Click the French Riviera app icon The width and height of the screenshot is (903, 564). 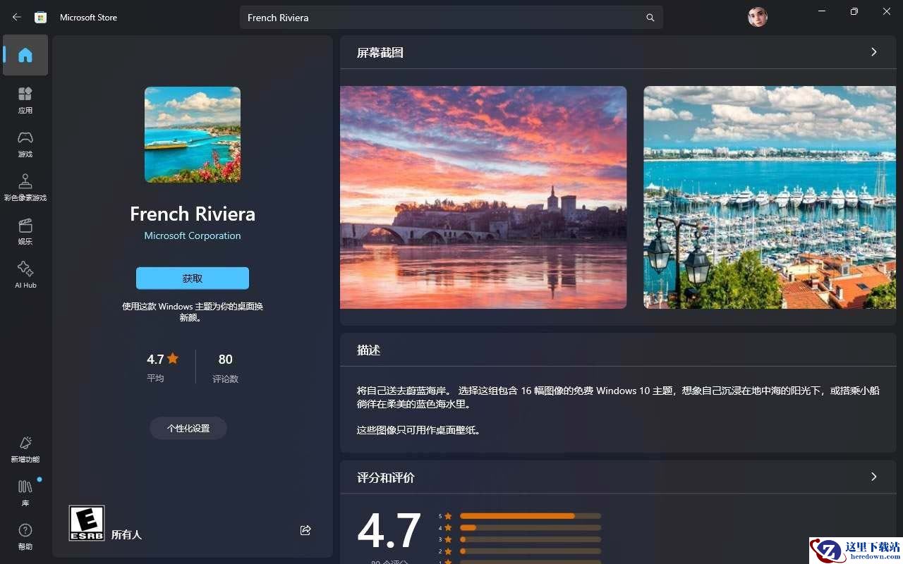pyautogui.click(x=193, y=135)
